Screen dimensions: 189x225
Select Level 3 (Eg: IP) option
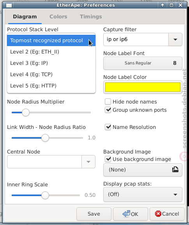51,63
